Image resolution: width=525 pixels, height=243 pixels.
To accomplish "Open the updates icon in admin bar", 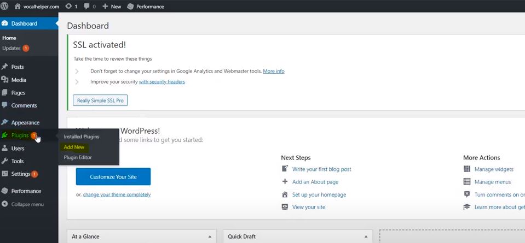I will click(x=68, y=7).
